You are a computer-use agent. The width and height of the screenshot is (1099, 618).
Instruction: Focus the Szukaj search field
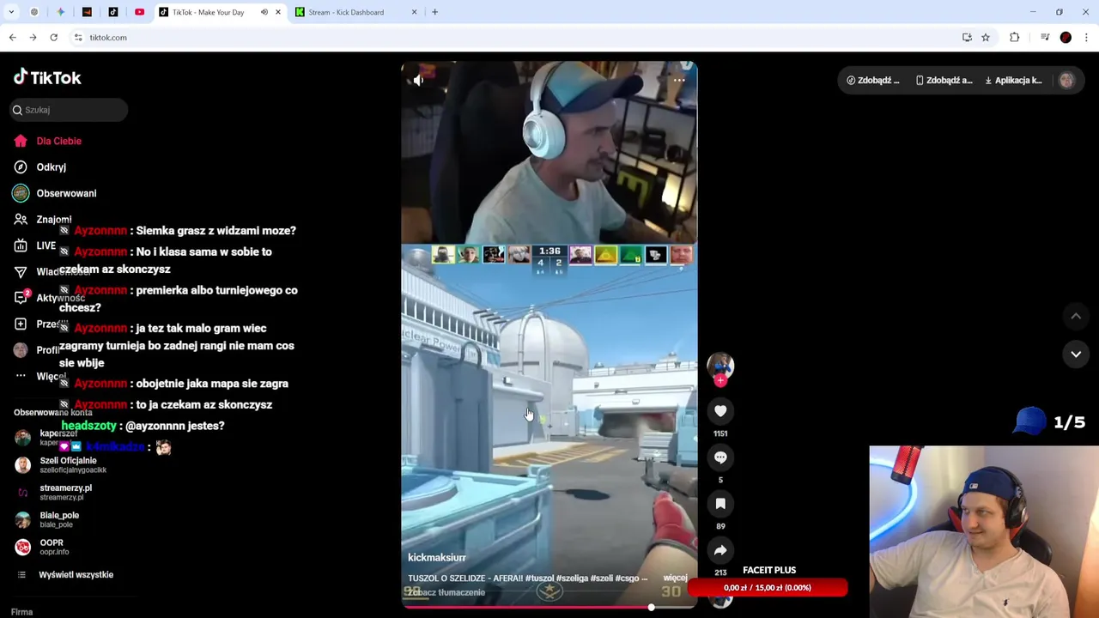click(70, 110)
